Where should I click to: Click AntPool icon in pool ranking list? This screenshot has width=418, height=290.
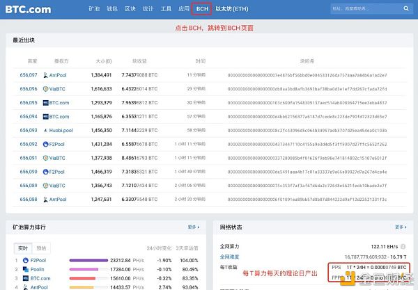pos(26,287)
